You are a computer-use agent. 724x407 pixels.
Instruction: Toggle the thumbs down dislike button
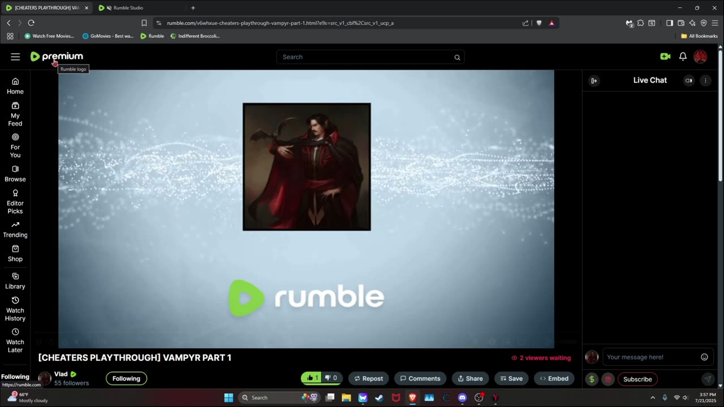pos(331,378)
